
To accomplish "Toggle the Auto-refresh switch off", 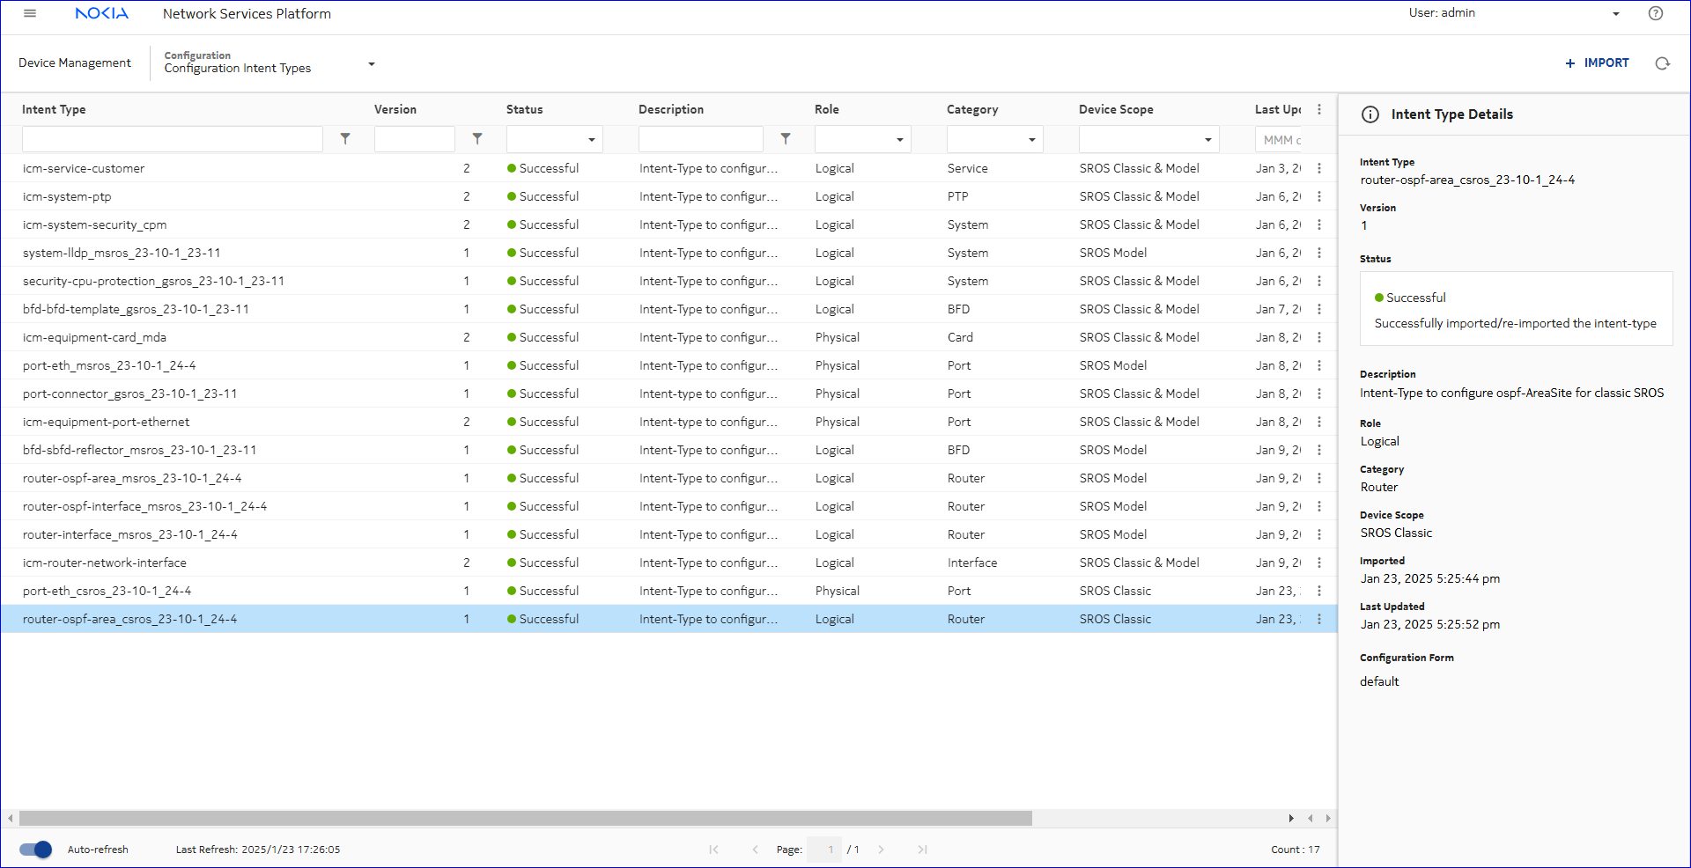I will click(x=36, y=850).
